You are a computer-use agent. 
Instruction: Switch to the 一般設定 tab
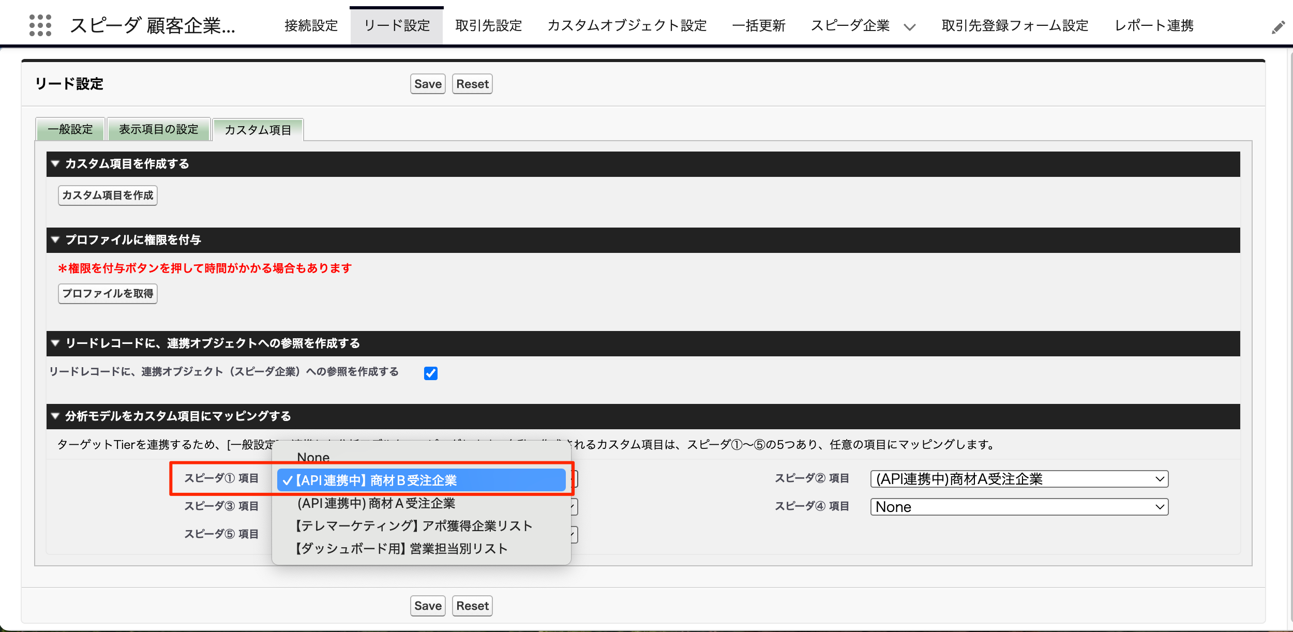click(70, 129)
